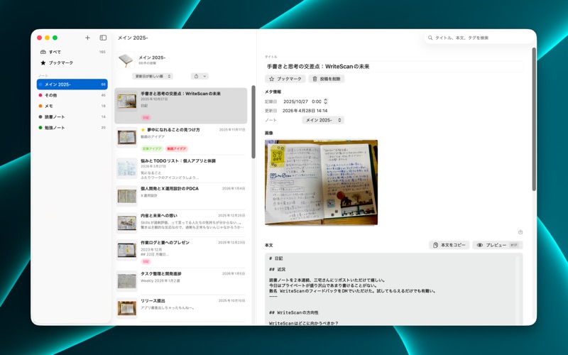Image resolution: width=568 pixels, height=355 pixels.
Task: Open ブックマーク in the sidebar
Action: [x=72, y=62]
